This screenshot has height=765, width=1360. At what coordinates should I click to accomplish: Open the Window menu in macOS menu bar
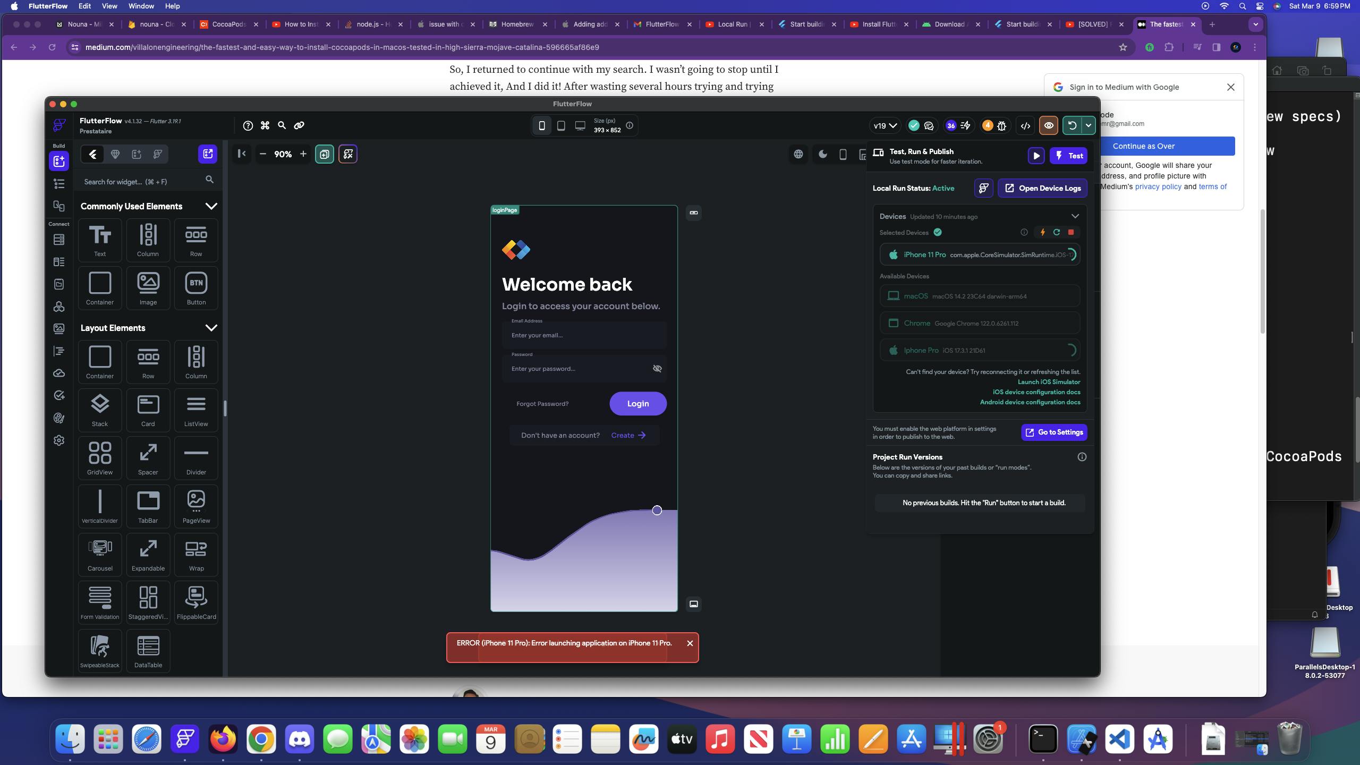point(141,6)
